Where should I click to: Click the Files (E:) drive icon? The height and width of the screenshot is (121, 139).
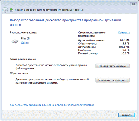(x=15, y=41)
